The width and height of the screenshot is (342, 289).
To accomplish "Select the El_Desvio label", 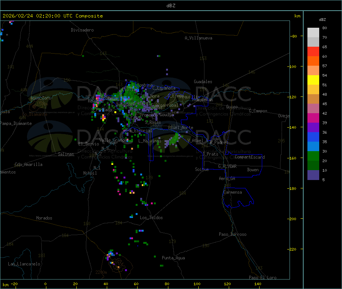I will 89,144.
